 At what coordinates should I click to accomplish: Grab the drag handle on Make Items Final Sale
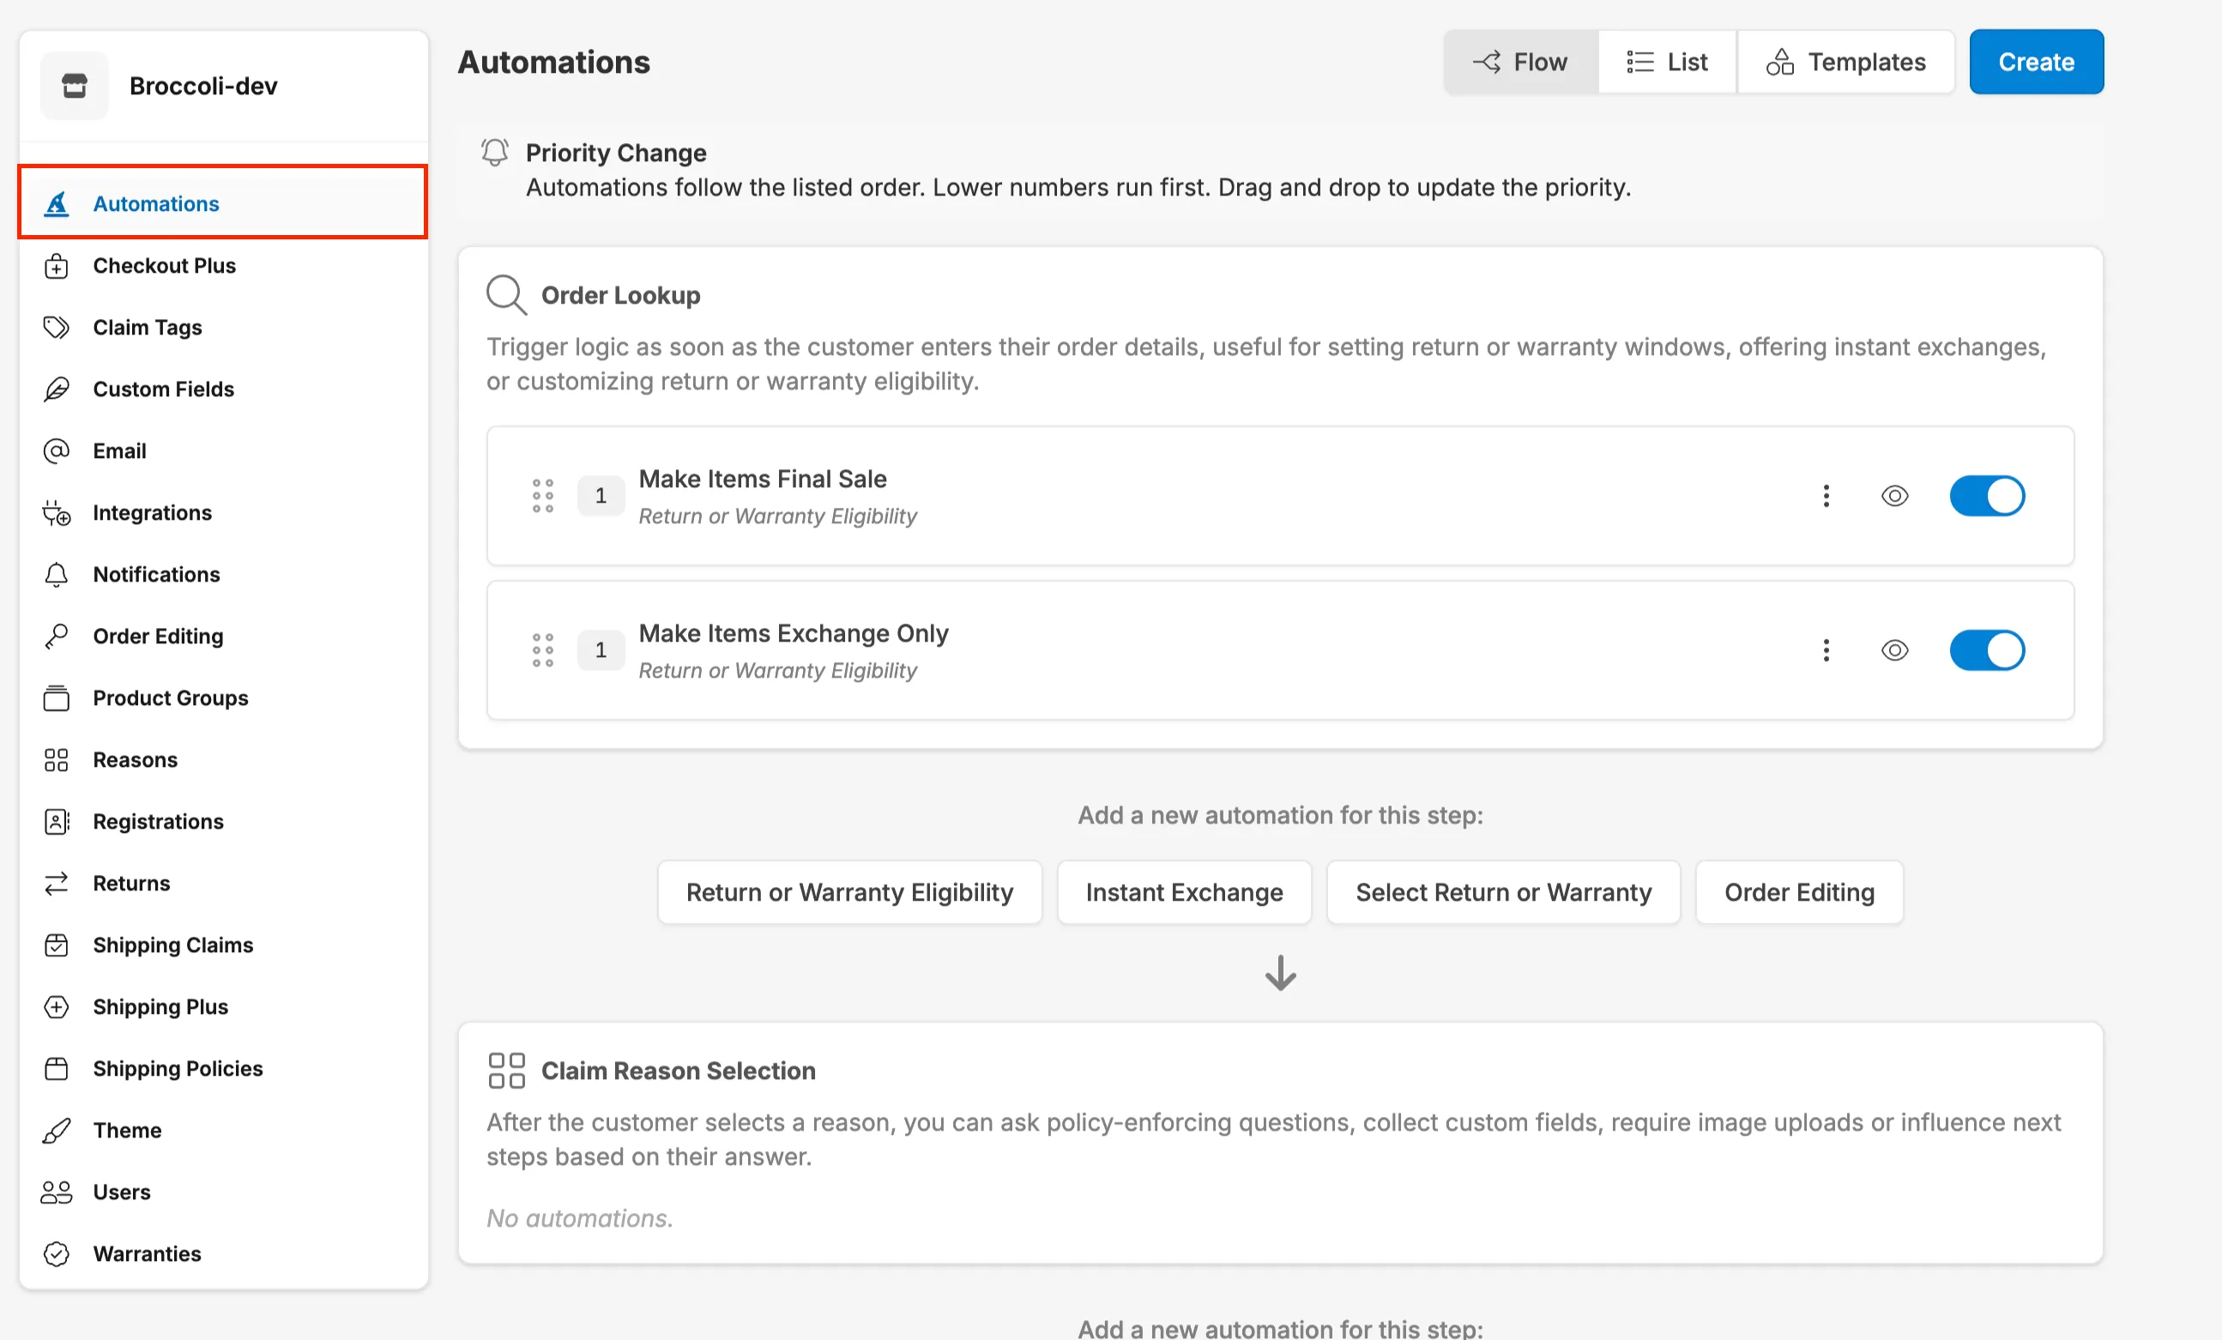coord(542,495)
